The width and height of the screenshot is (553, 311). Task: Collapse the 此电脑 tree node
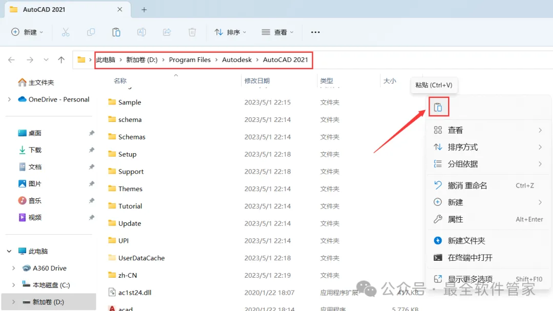pyautogui.click(x=9, y=252)
